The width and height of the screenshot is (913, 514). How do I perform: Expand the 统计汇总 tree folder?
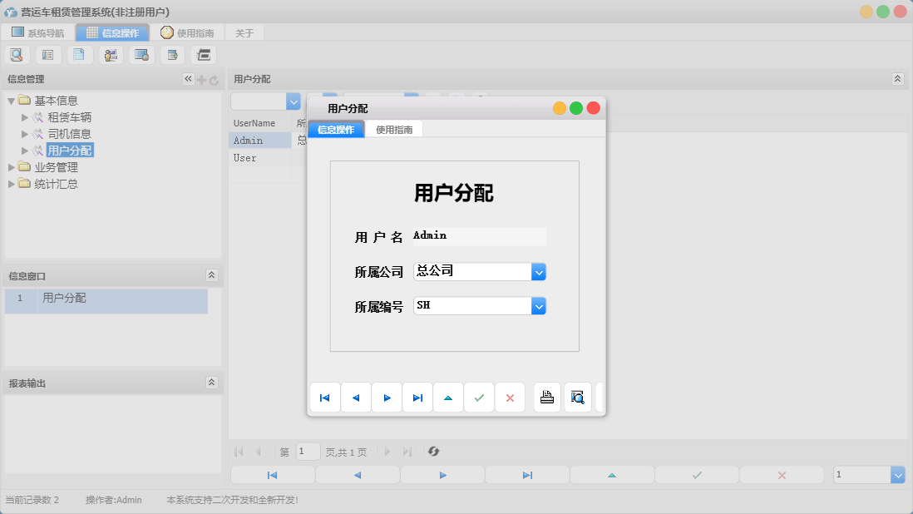(x=12, y=184)
